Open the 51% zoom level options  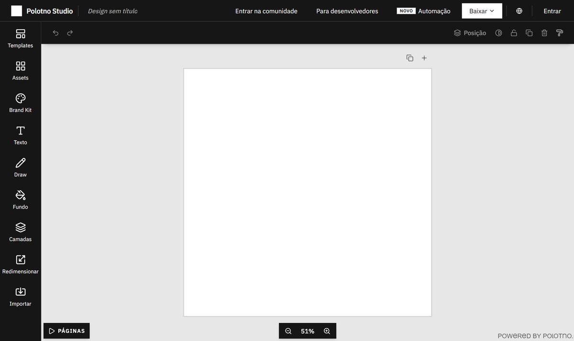(x=308, y=331)
